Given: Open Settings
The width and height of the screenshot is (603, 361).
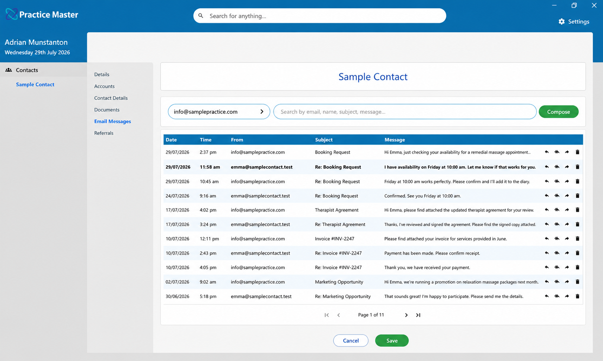Looking at the screenshot, I should [574, 22].
